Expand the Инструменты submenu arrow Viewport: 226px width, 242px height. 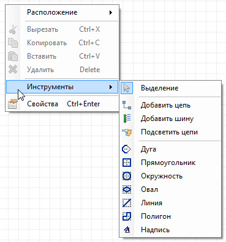coord(111,87)
